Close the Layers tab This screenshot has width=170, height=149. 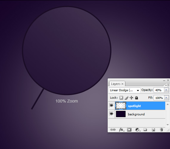(123, 84)
